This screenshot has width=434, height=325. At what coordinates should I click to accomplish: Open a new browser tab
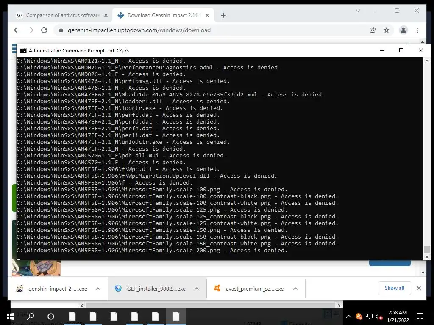tap(223, 16)
